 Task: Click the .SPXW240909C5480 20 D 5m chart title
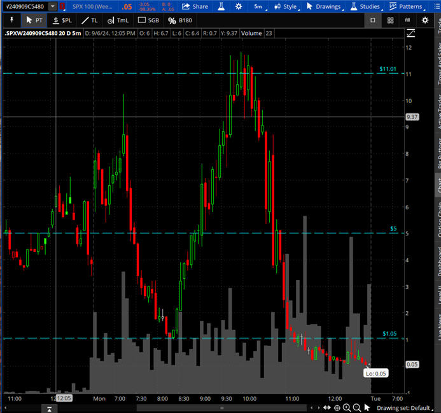pos(43,33)
